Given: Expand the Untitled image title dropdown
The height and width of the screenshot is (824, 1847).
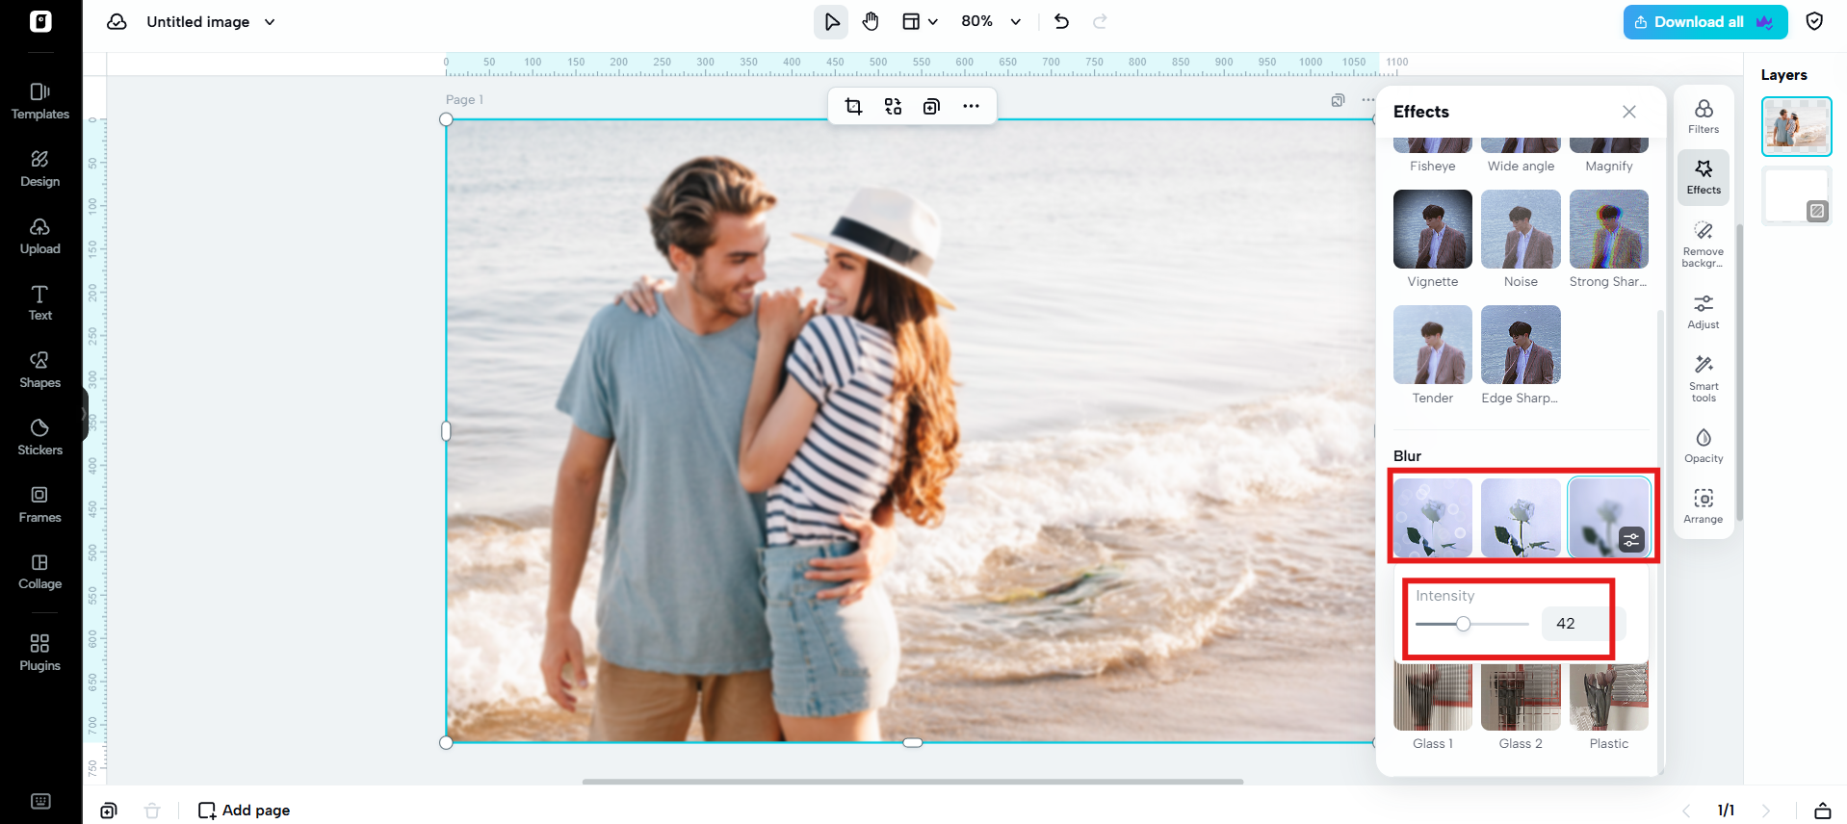Looking at the screenshot, I should click(x=270, y=22).
